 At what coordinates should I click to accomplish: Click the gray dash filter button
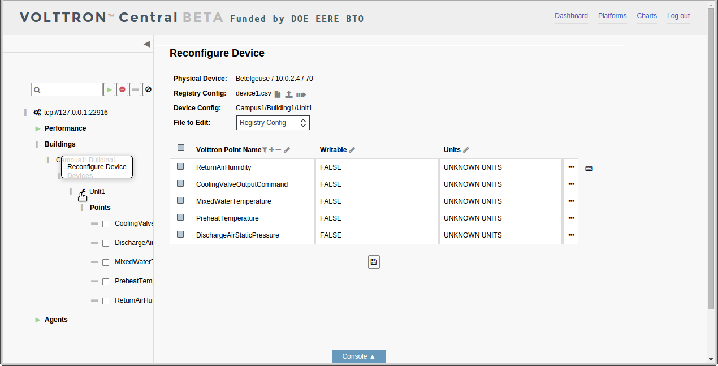pyautogui.click(x=135, y=89)
